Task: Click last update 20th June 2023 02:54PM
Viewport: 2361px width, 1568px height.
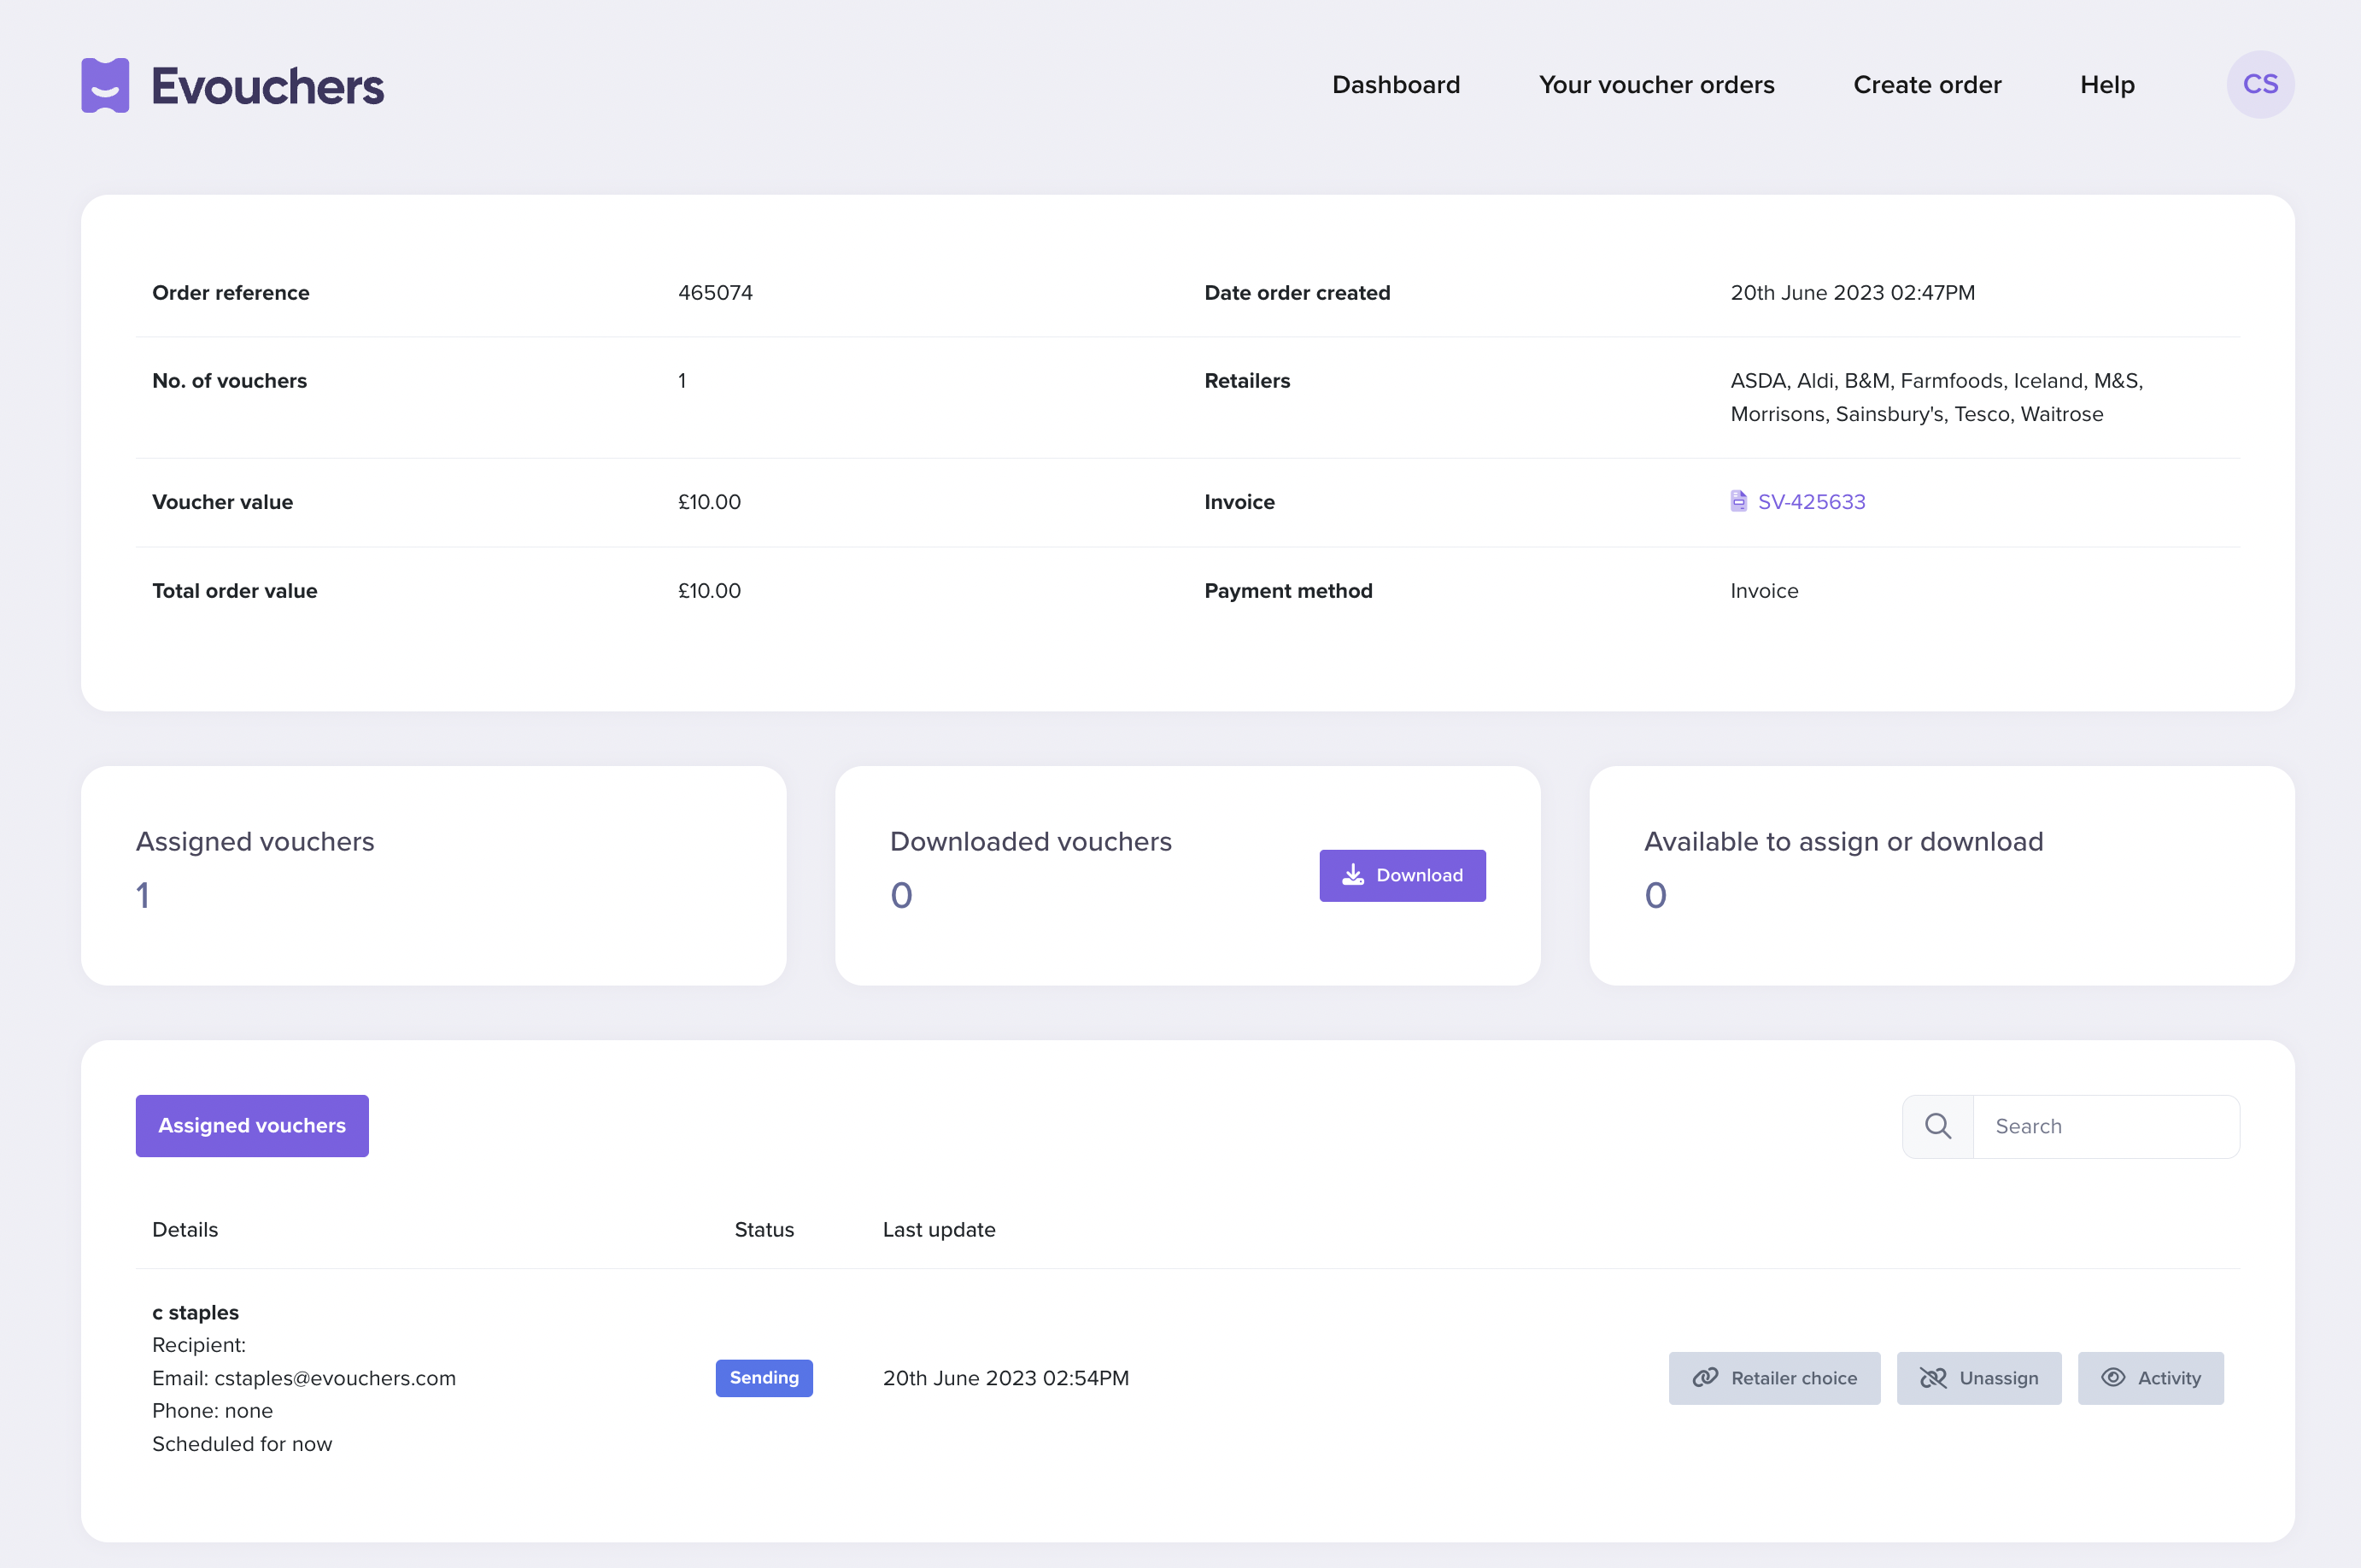Action: click(x=1005, y=1378)
